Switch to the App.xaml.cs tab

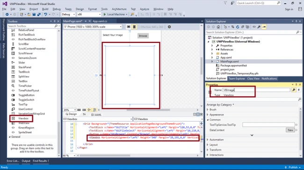coord(100,21)
